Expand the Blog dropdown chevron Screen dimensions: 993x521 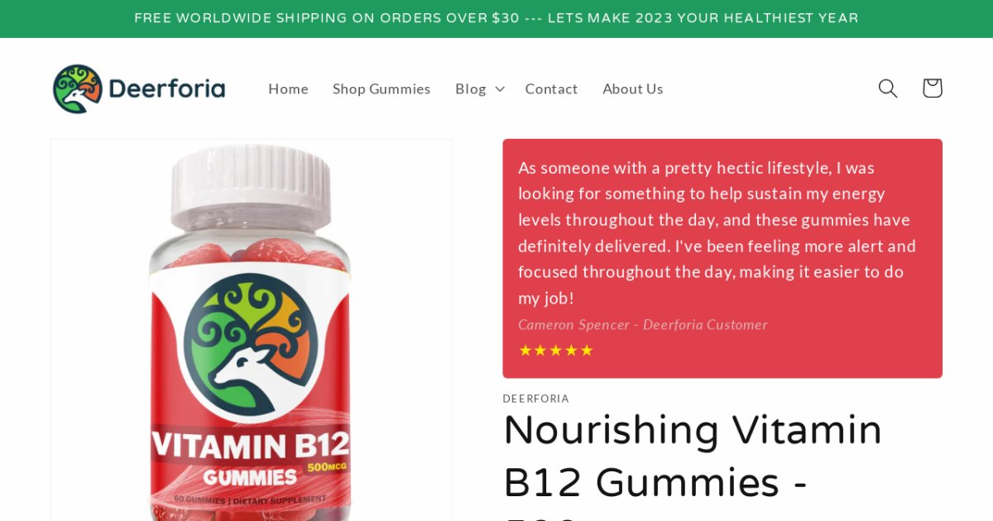[500, 88]
